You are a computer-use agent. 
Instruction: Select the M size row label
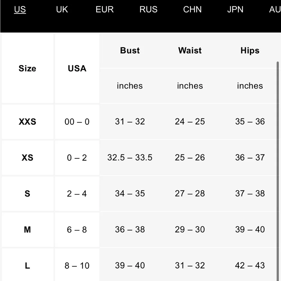click(27, 230)
